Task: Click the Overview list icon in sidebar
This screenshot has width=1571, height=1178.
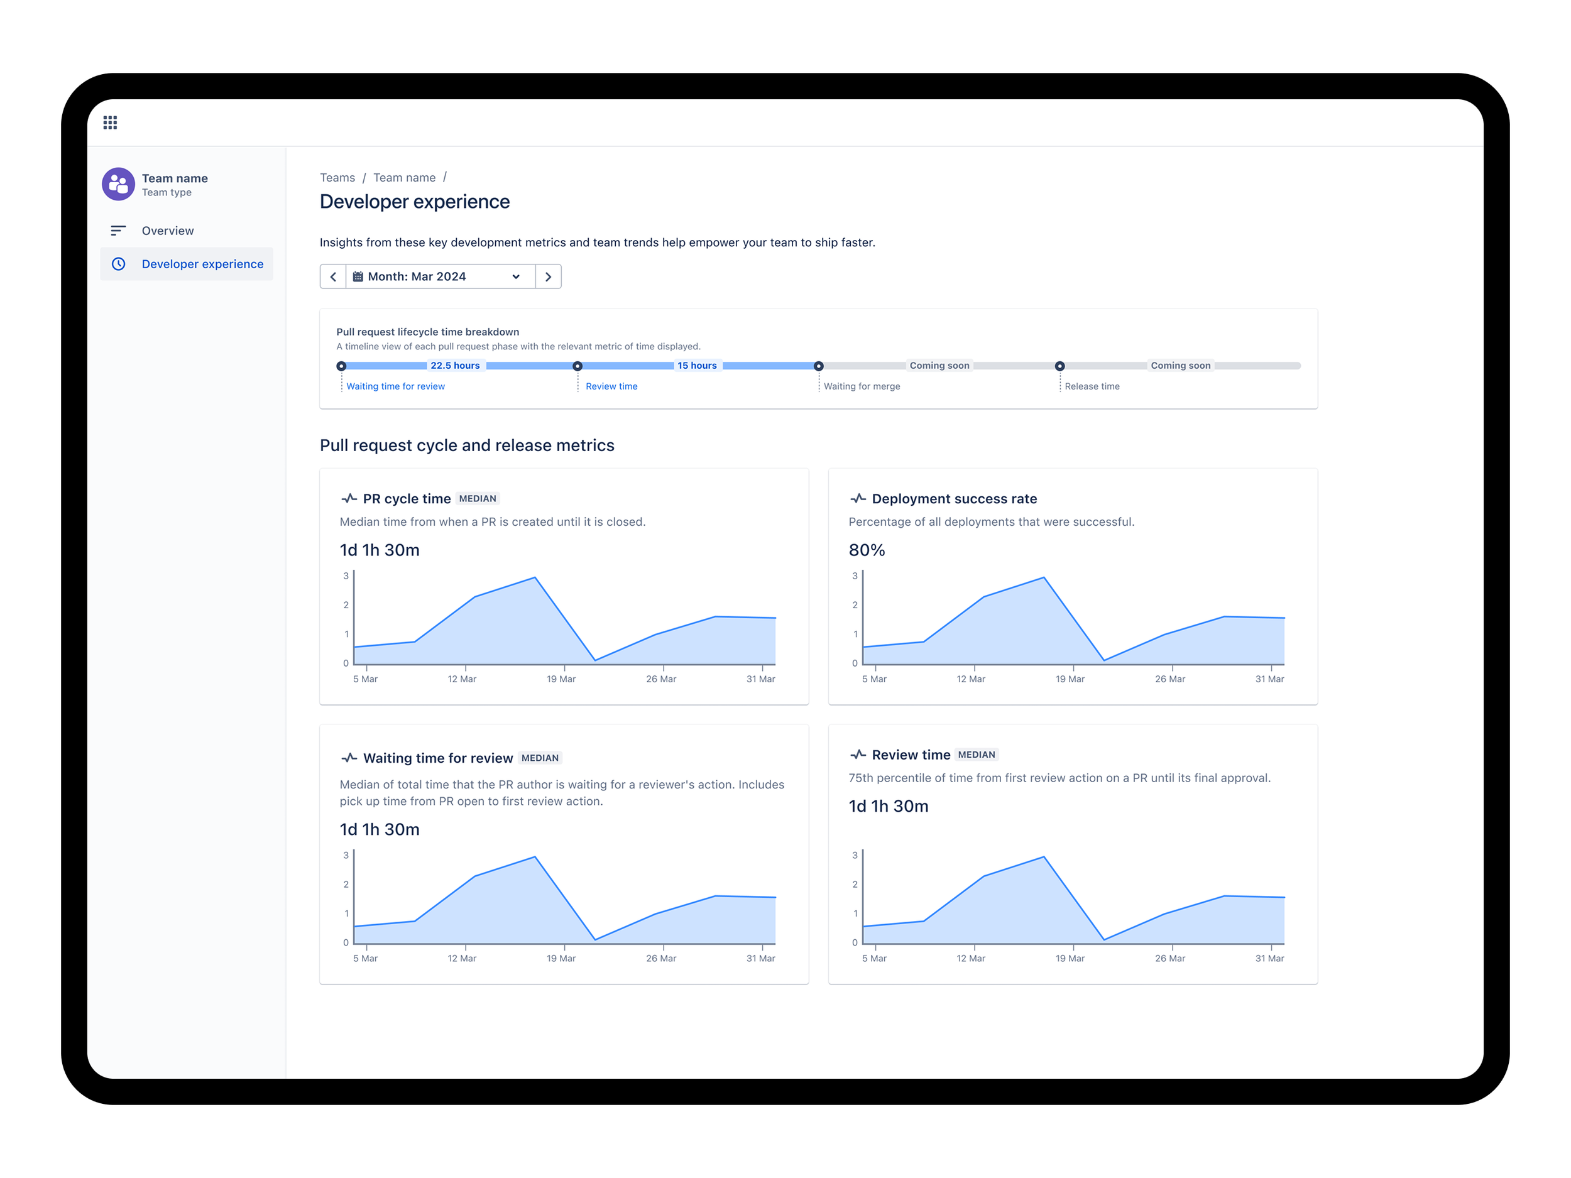Action: pyautogui.click(x=118, y=231)
